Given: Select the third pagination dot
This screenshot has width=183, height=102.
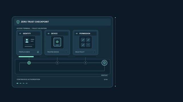Looking at the screenshot, I should pos(24,83).
